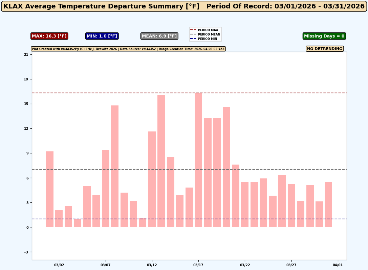
Task: Click the bar above the 03/12 tick
Action: pos(152,179)
